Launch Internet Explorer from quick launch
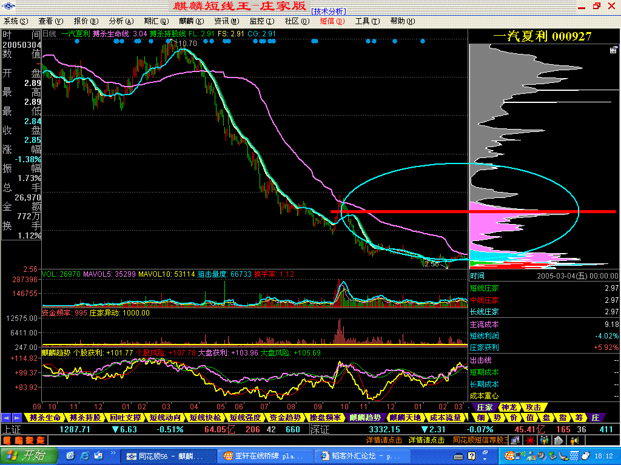 (x=84, y=457)
